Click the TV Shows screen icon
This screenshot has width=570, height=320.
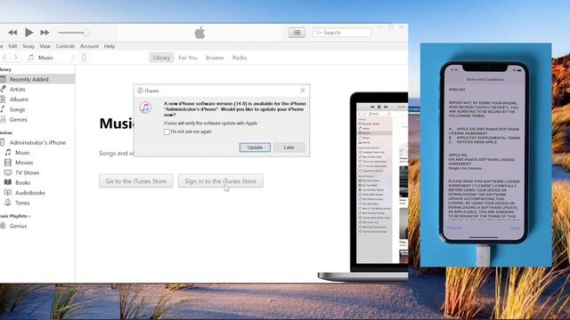click(8, 172)
